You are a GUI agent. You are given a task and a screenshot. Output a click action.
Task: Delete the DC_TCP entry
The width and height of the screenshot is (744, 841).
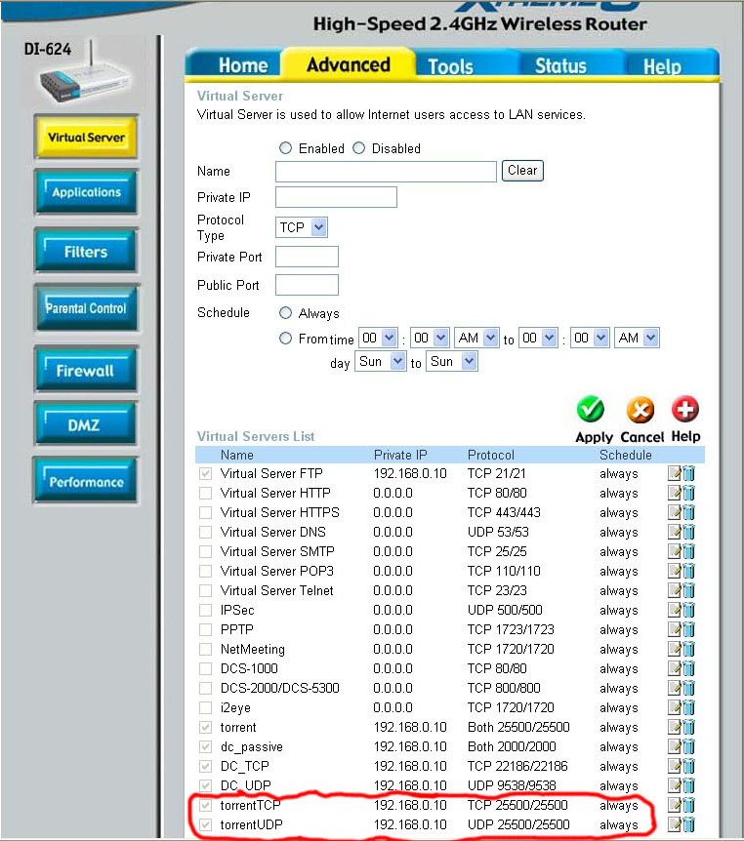point(688,767)
